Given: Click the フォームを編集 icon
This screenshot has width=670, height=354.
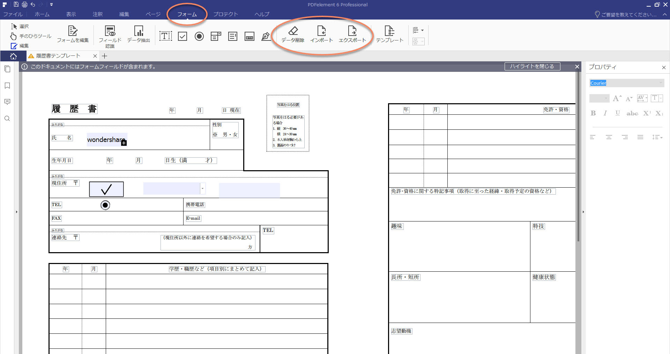Looking at the screenshot, I should [x=73, y=34].
